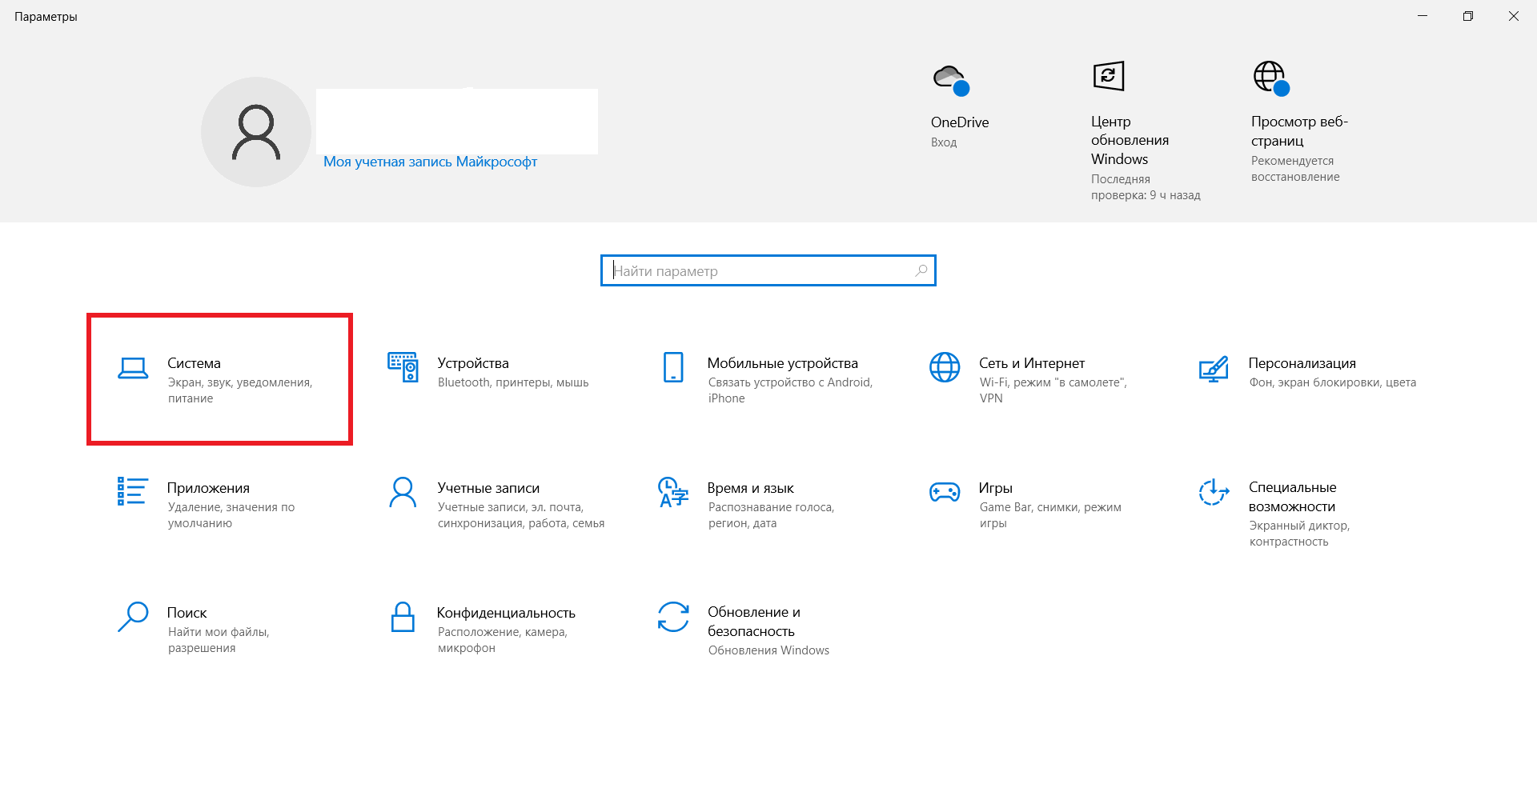Select the Мобильные устройства title
The height and width of the screenshot is (812, 1537).
(x=782, y=363)
